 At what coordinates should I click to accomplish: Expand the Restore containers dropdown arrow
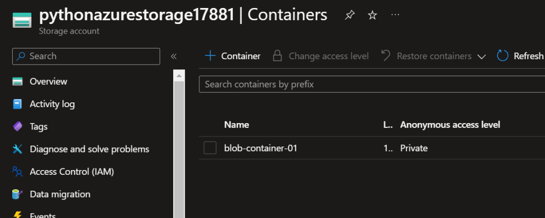pos(482,56)
